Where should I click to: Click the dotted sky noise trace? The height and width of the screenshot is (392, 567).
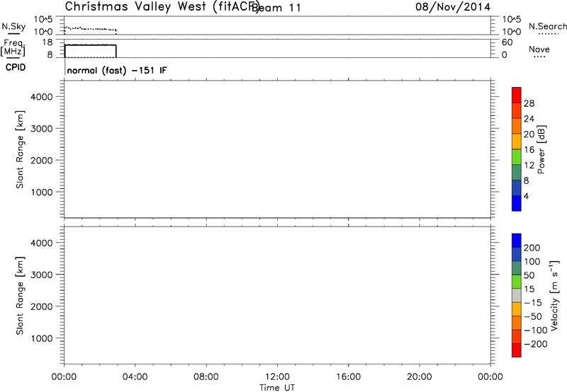(x=91, y=29)
